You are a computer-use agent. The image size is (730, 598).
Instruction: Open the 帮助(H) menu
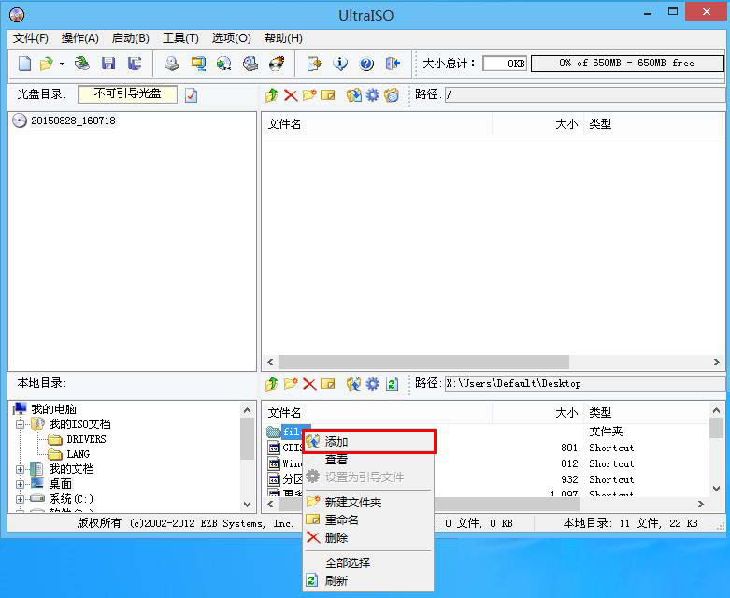(x=283, y=38)
